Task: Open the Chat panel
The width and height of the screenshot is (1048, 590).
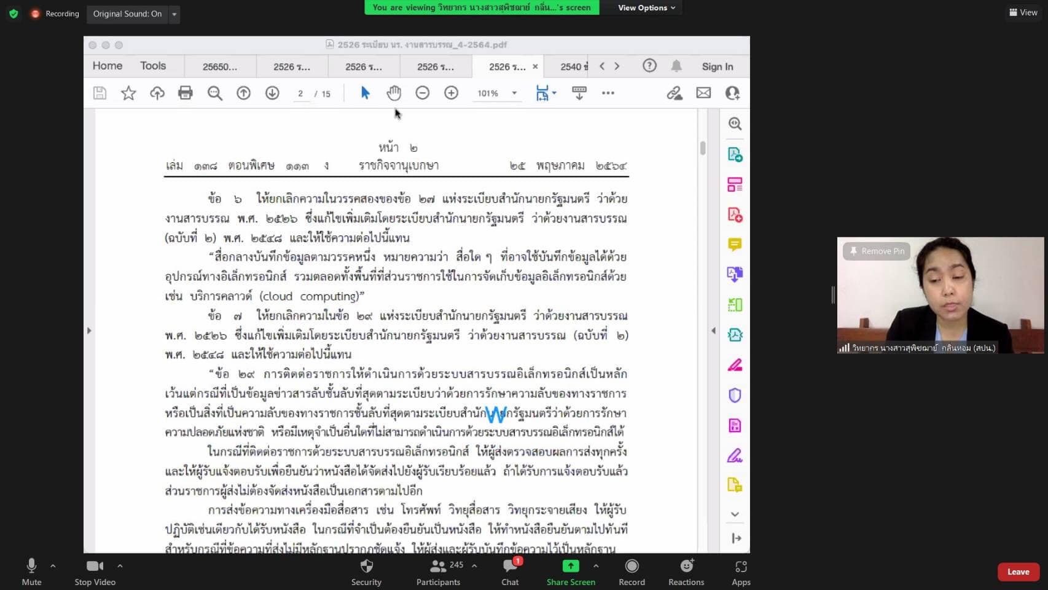Action: (510, 572)
